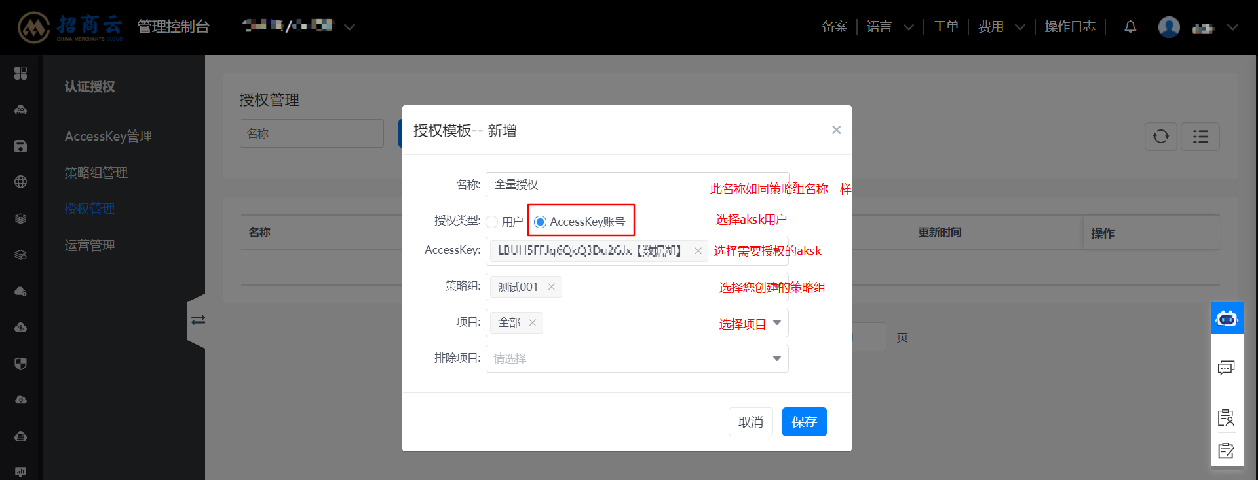Expand the project selector in top bar
The height and width of the screenshot is (480, 1258).
350,27
